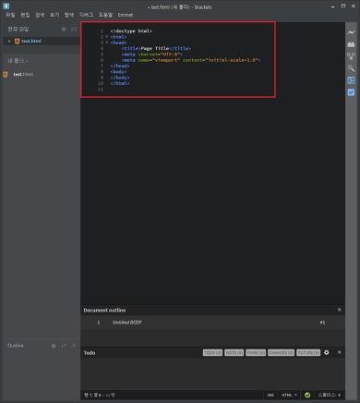The height and width of the screenshot is (403, 360).
Task: Toggle the FUTURE tag filter
Action: coord(308,352)
